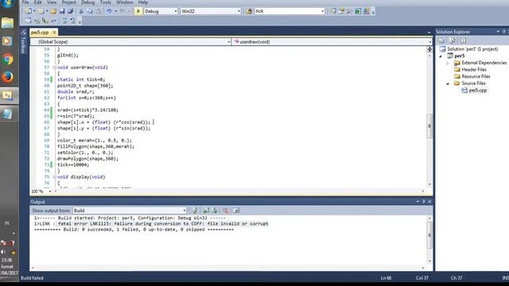Screen dimensions: 509x286
Task: Open the Undo history dropdown arrow
Action: pos(115,11)
